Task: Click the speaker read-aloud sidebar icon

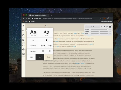Action: coord(23,49)
